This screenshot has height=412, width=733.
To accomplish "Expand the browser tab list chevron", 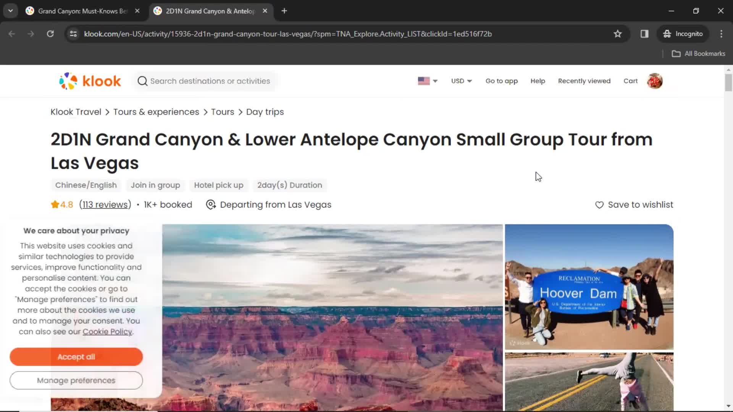I will (11, 11).
